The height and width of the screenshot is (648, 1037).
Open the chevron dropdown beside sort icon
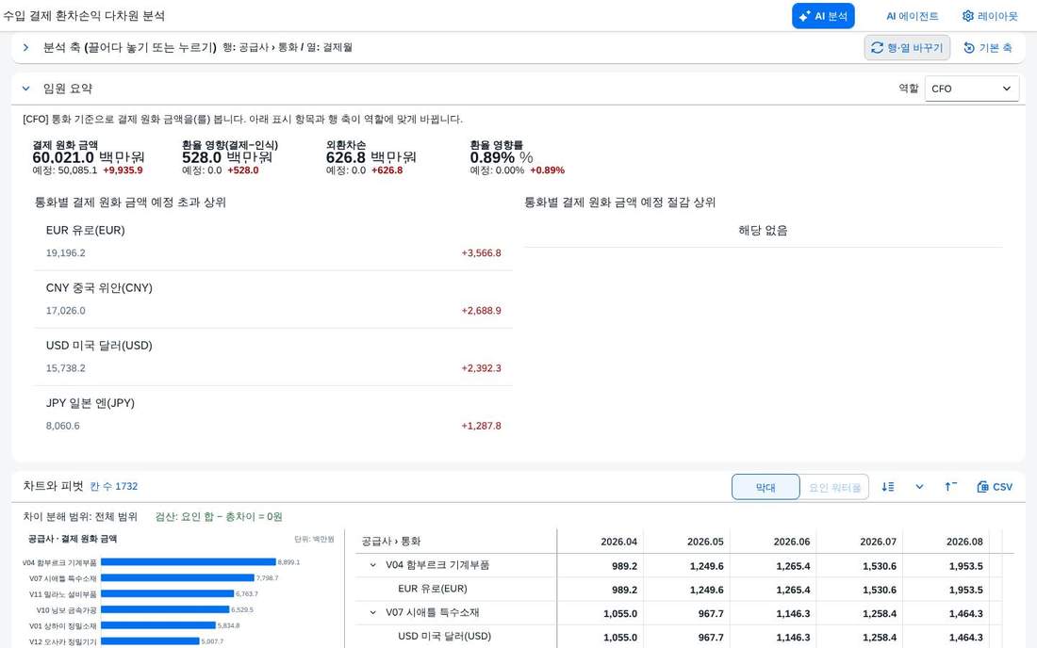[919, 487]
